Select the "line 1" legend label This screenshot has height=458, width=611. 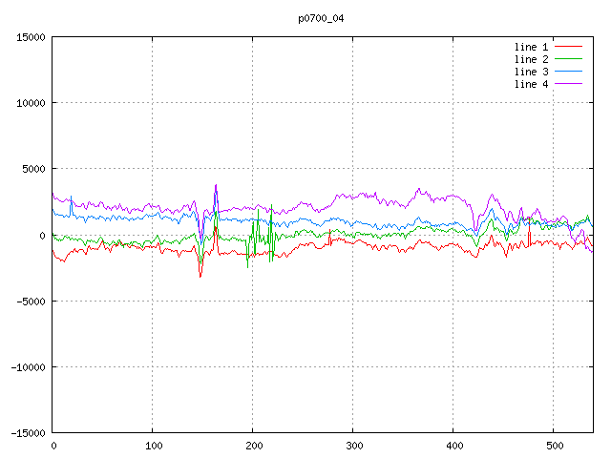tap(531, 47)
